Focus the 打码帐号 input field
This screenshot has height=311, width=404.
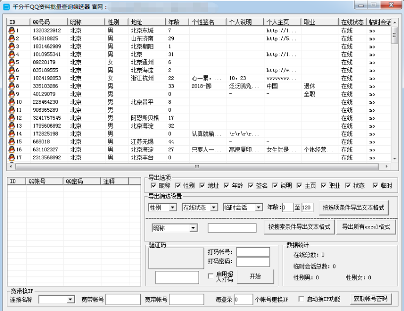click(x=253, y=252)
